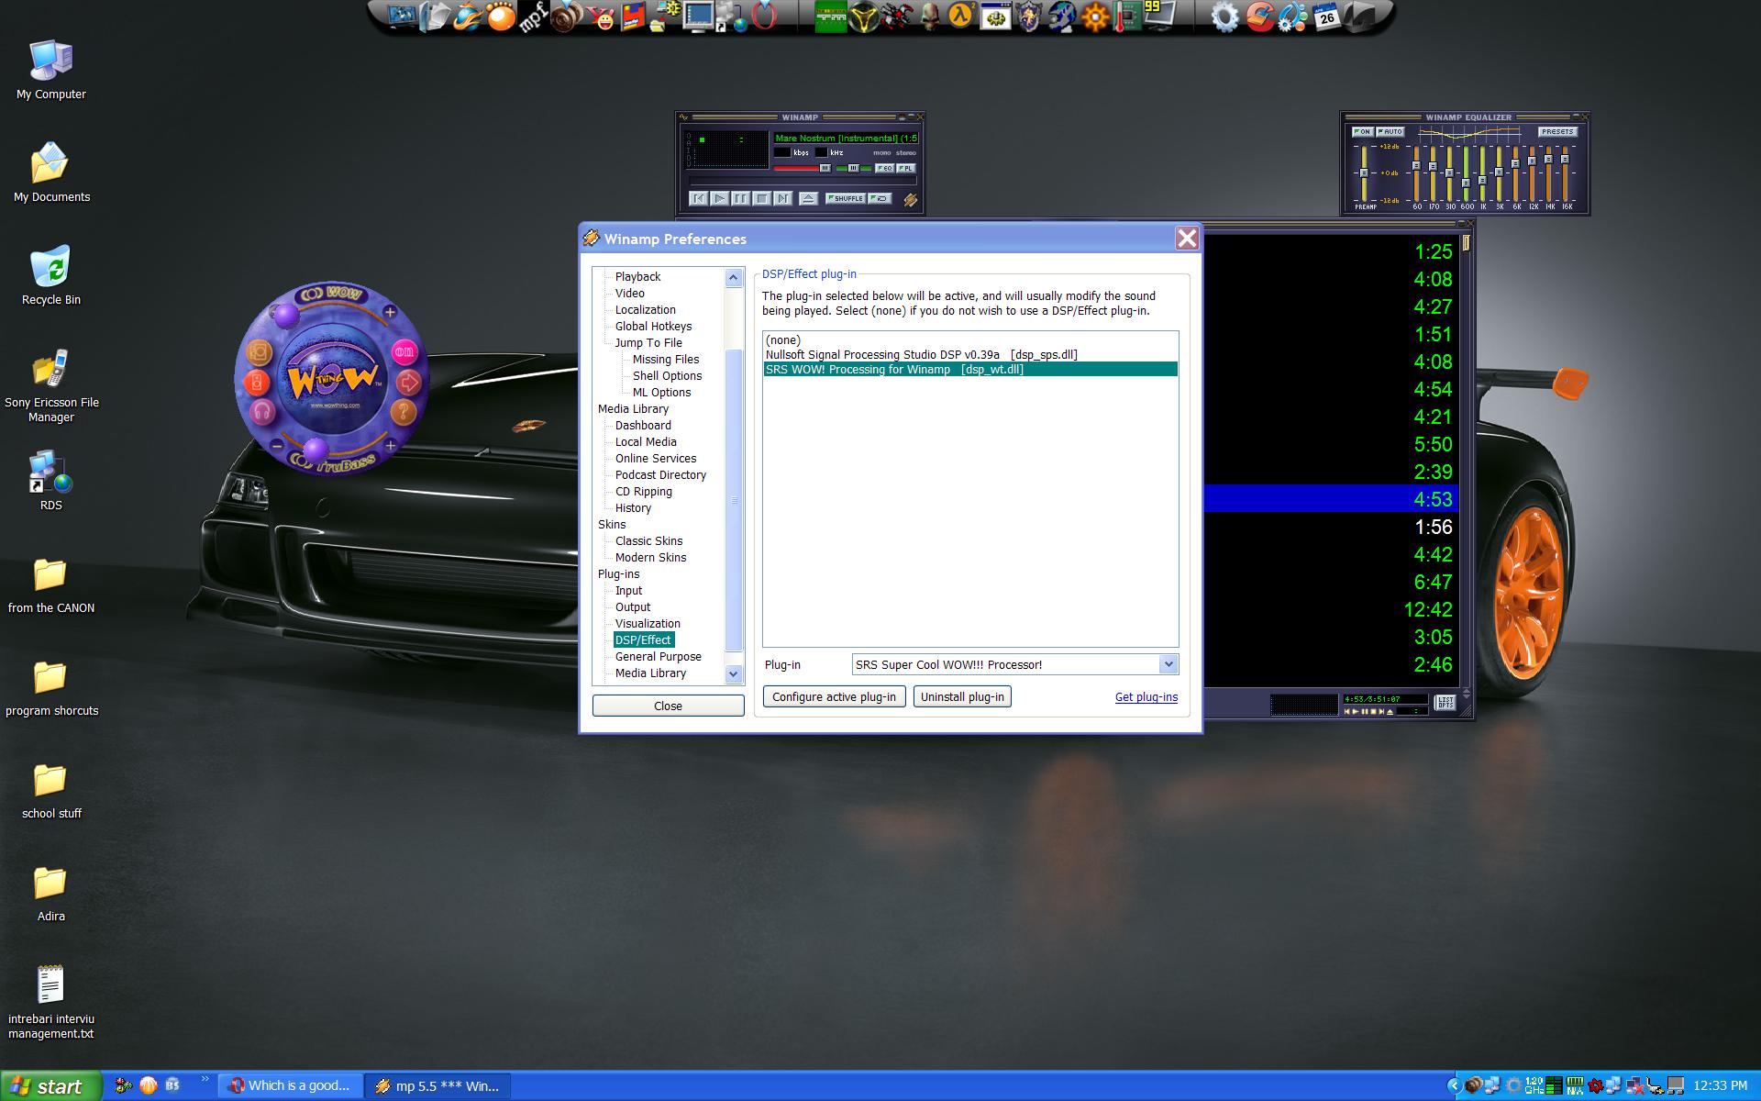
Task: Click the Eject/open file button in Winamp
Action: click(808, 198)
